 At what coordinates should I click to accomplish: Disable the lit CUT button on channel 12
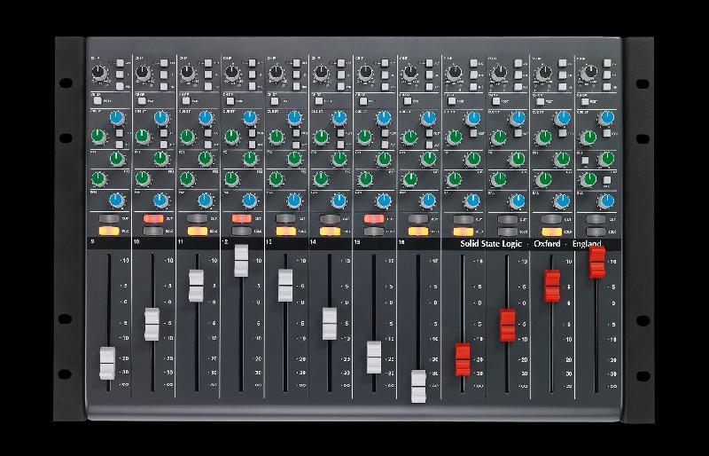[241, 218]
